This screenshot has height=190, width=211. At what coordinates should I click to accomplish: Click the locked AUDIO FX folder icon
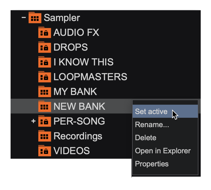point(45,33)
